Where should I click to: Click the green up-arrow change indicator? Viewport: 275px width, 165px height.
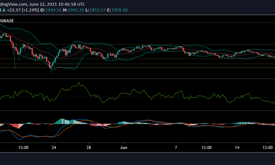click(x=4, y=10)
